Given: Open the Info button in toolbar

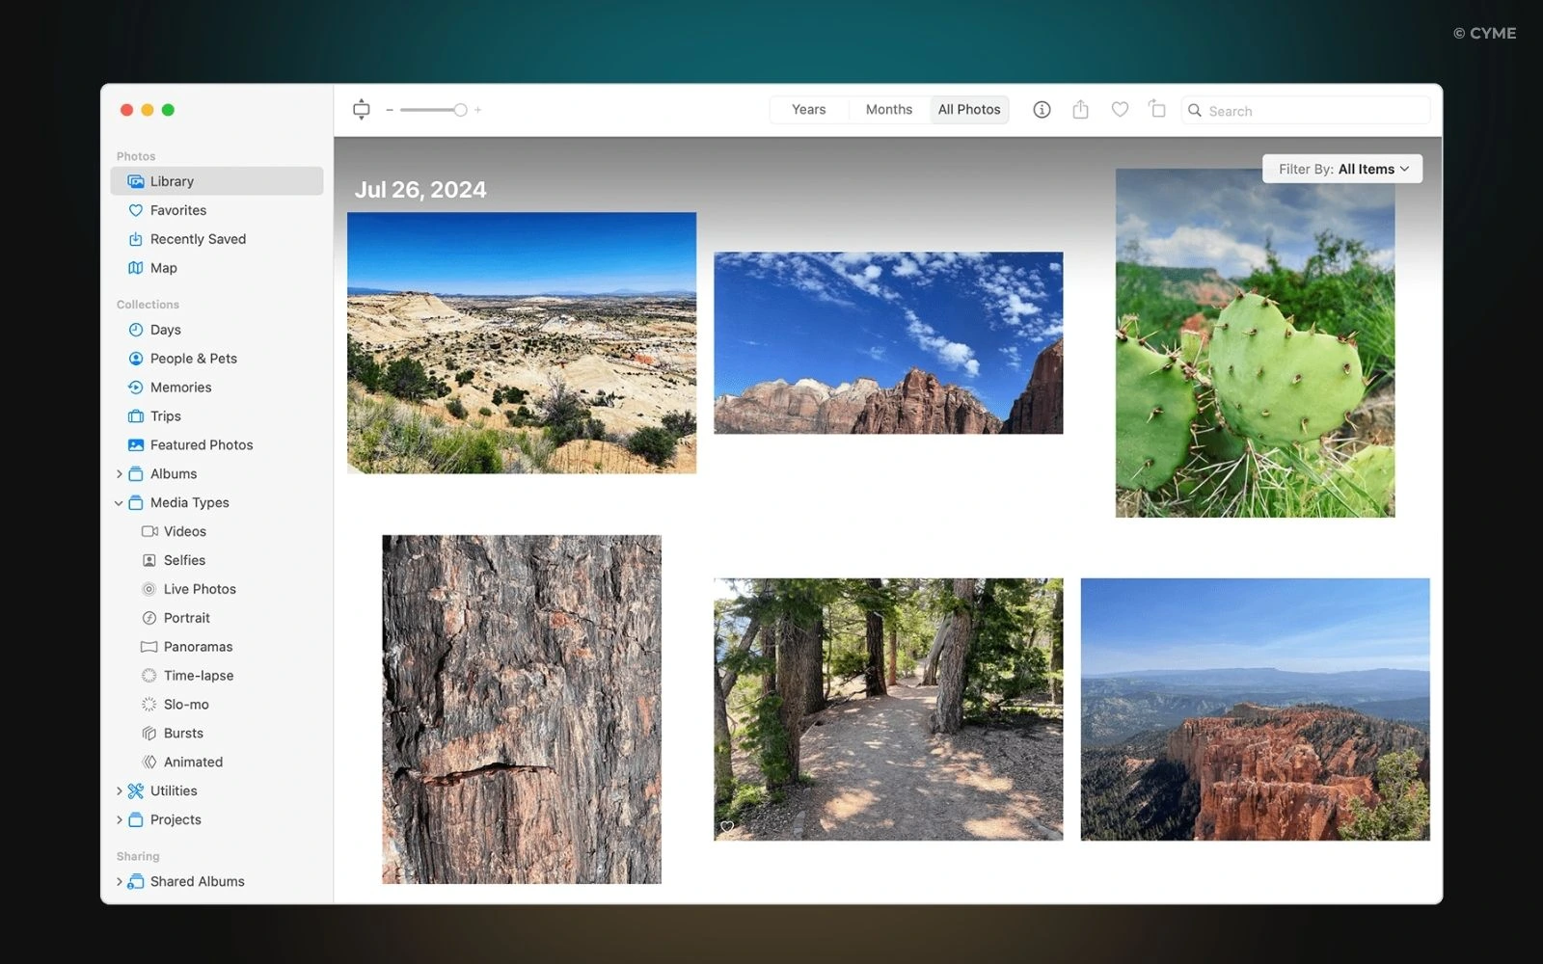Looking at the screenshot, I should point(1042,110).
